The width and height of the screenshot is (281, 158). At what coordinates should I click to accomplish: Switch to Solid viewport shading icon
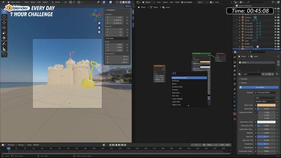123,2
